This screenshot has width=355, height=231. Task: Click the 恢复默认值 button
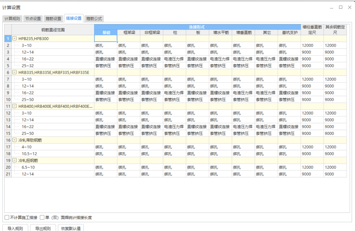click(x=71, y=228)
